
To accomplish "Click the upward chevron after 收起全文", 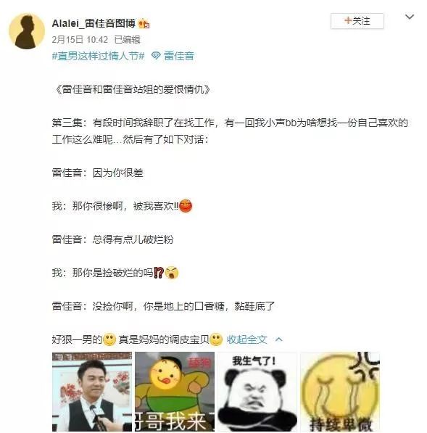I will 279,339.
